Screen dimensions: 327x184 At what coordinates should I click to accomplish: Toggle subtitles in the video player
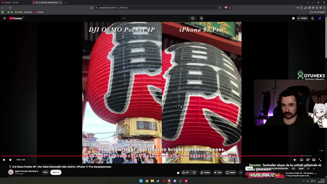[x=301, y=160]
